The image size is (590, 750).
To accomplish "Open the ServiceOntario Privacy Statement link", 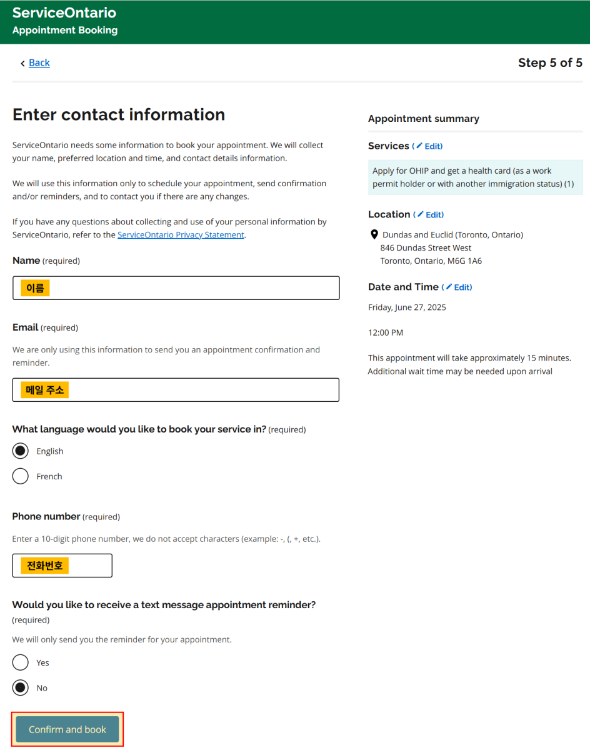I will [x=181, y=235].
